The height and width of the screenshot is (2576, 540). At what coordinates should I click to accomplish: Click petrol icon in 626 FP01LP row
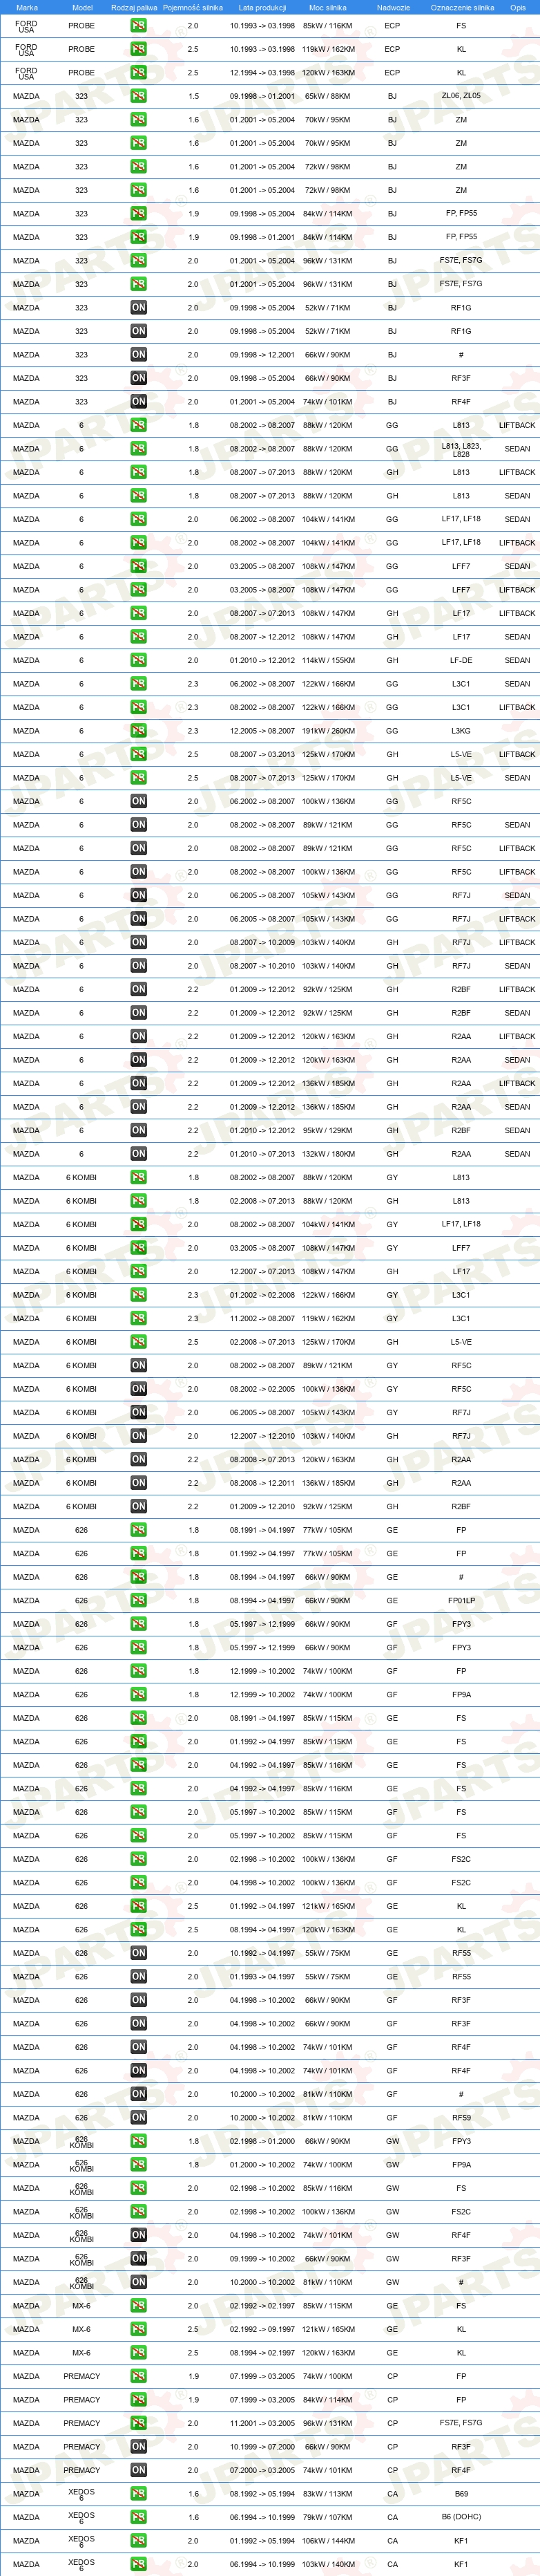click(x=137, y=1600)
